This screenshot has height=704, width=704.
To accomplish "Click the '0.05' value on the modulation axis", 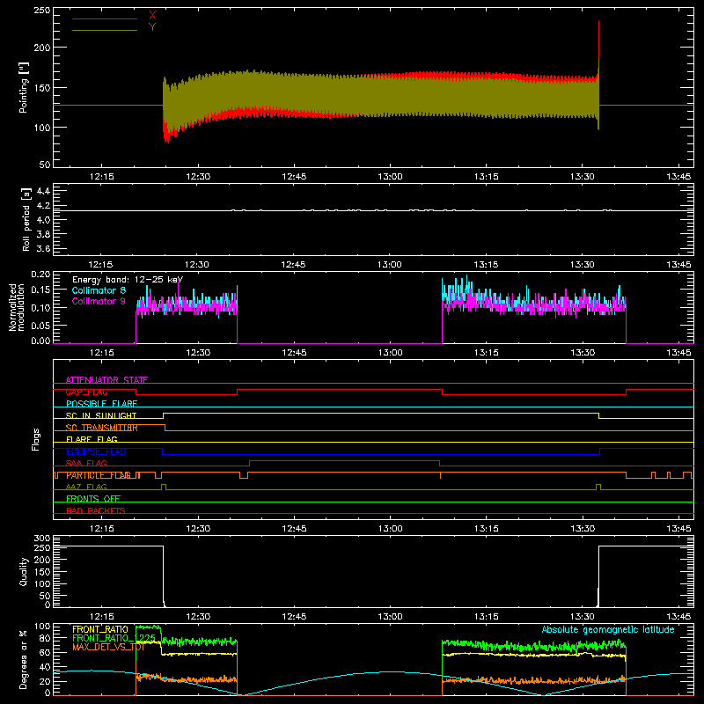I will point(40,325).
